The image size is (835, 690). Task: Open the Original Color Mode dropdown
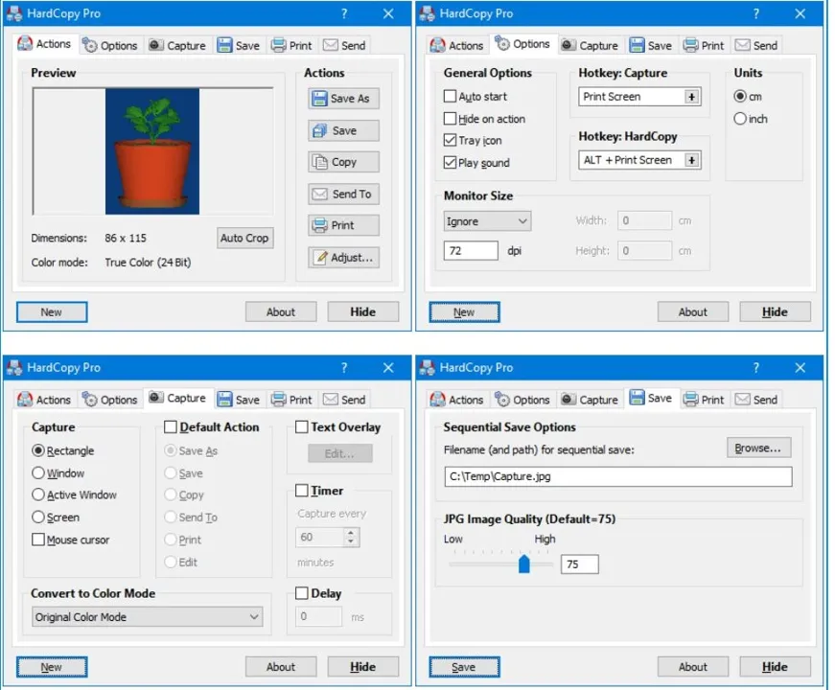click(147, 616)
